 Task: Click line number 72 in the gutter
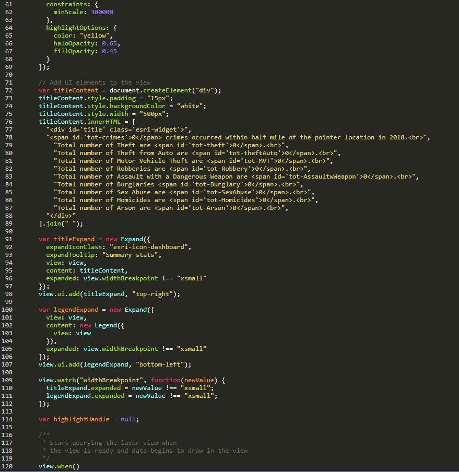click(8, 90)
